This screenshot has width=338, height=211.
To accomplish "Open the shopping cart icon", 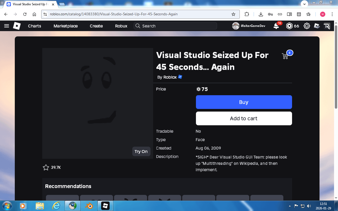I will 285,56.
